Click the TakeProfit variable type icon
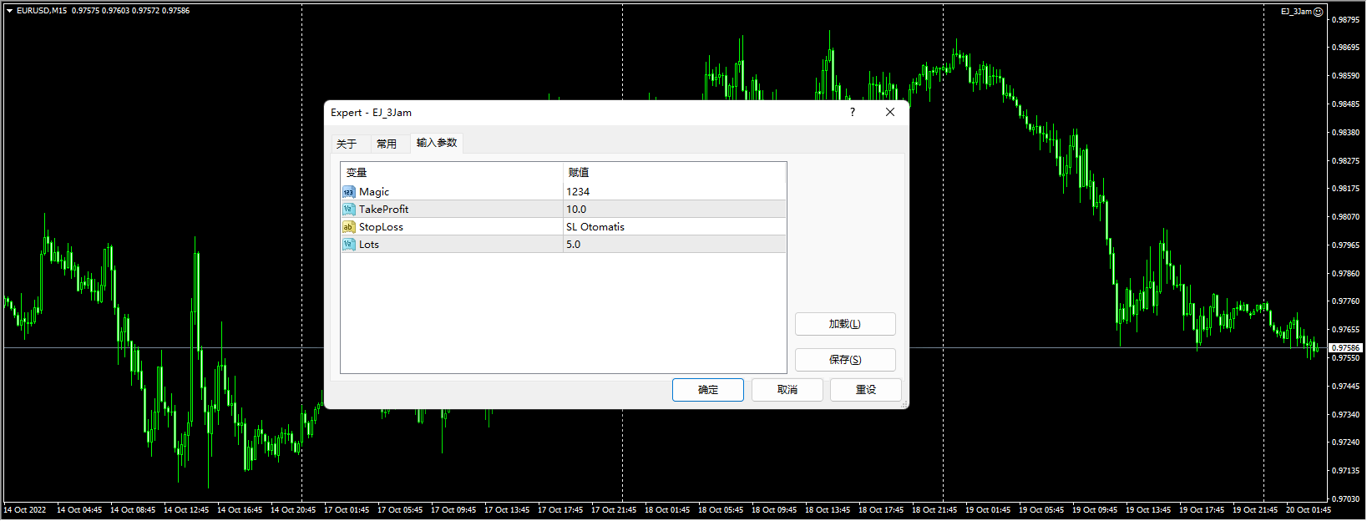The height and width of the screenshot is (521, 1367). 348,210
